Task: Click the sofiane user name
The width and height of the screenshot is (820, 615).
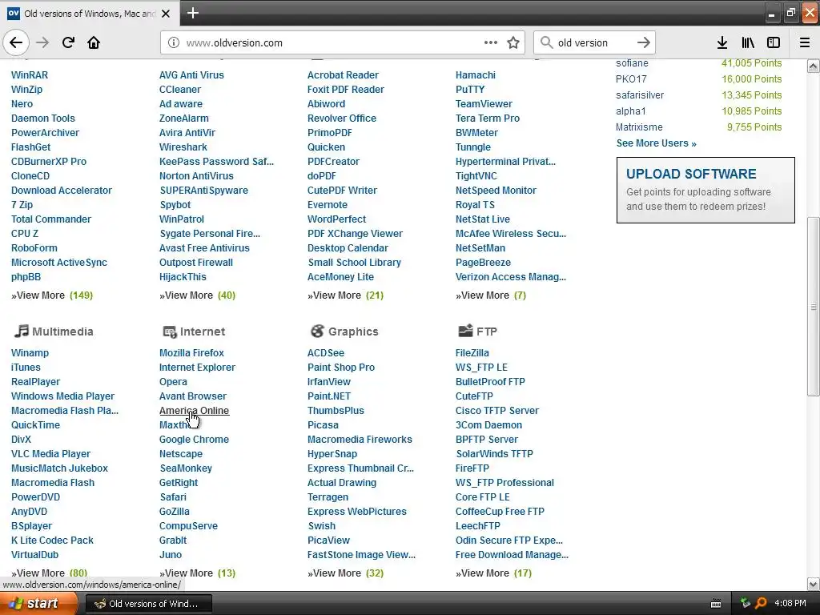Action: point(632,63)
